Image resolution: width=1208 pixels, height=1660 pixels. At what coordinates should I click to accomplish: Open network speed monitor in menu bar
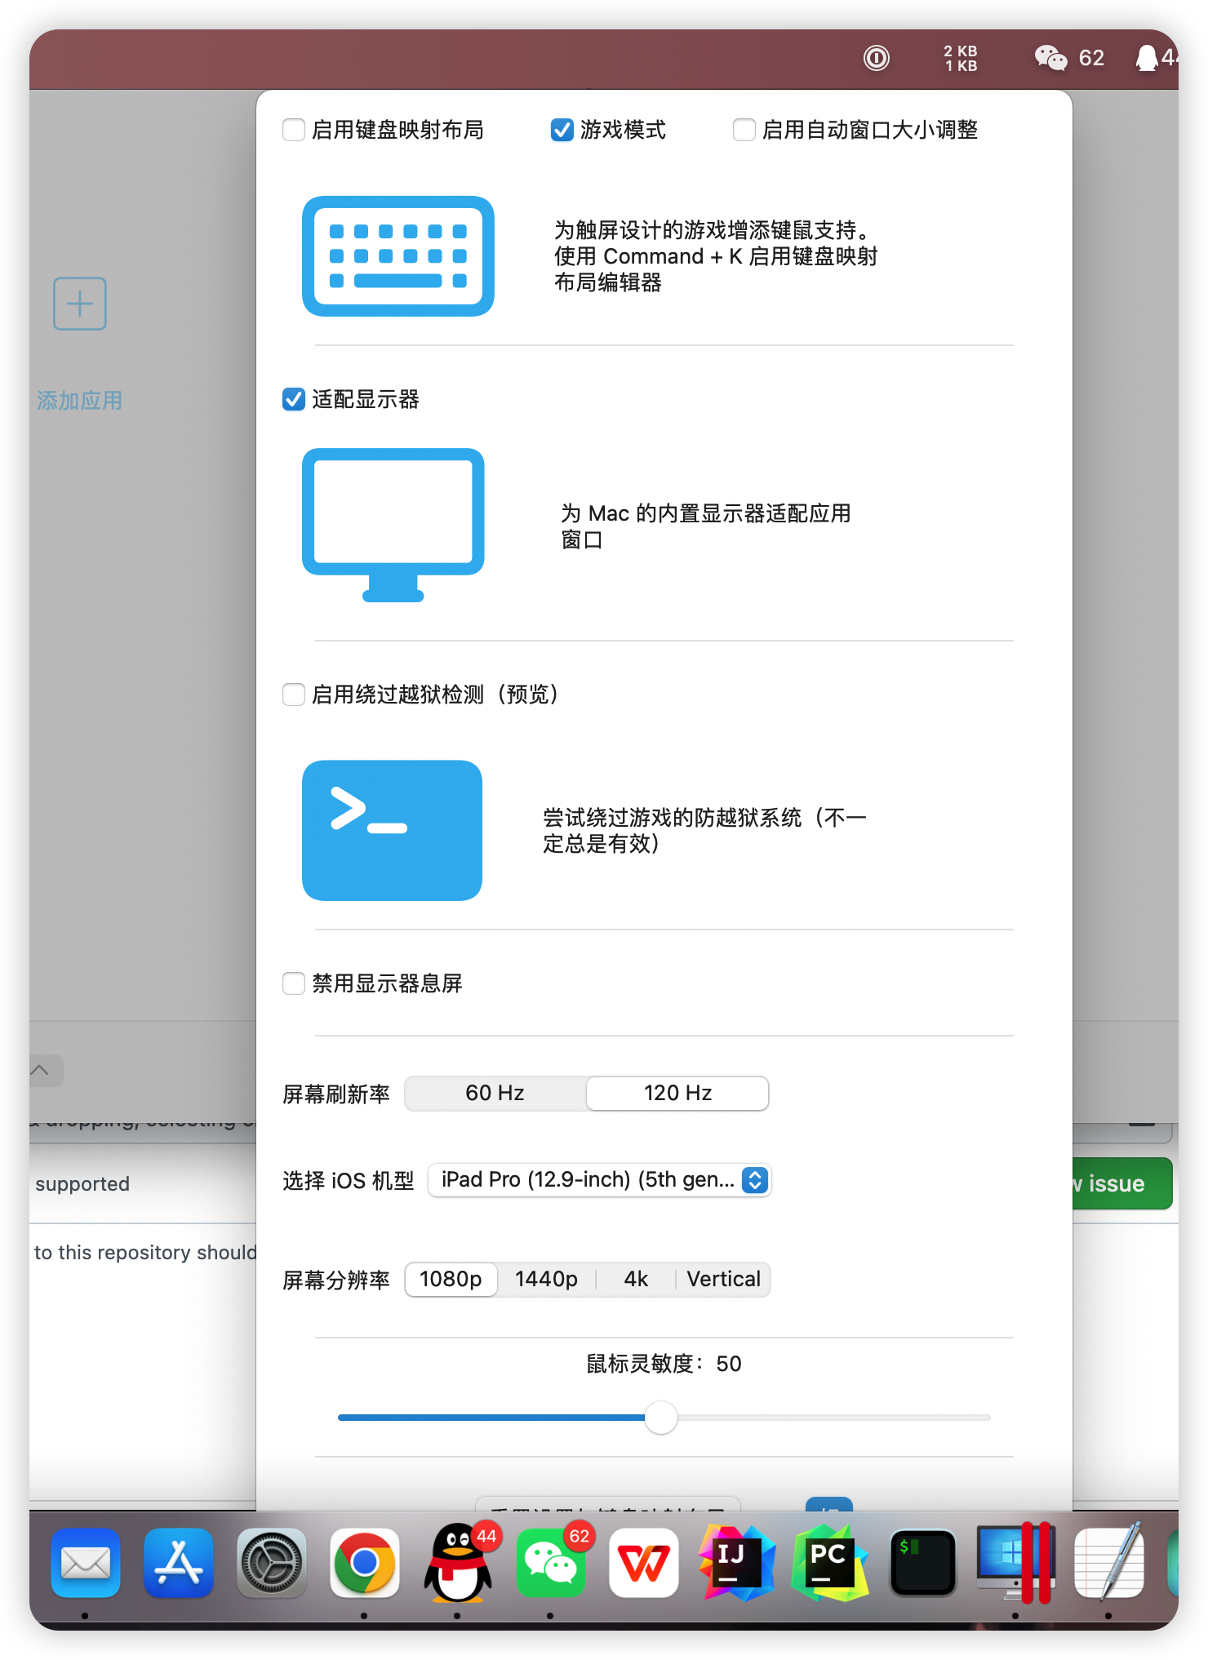[x=961, y=58]
